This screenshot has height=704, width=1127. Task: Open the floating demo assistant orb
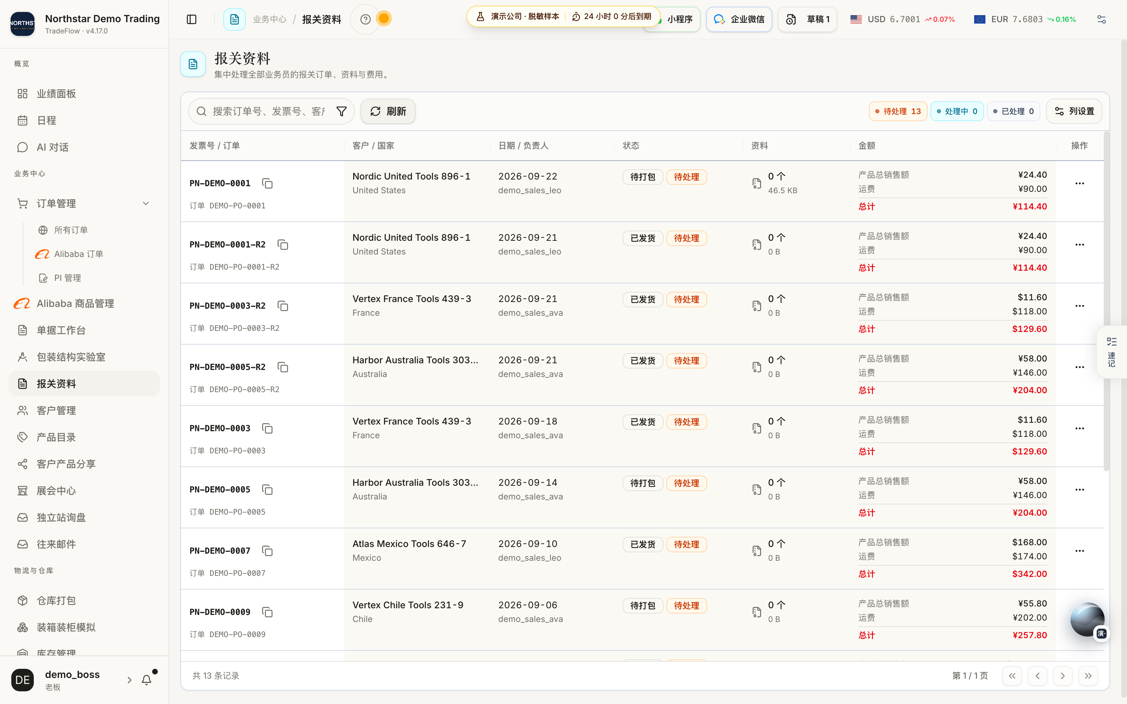[x=1088, y=620]
